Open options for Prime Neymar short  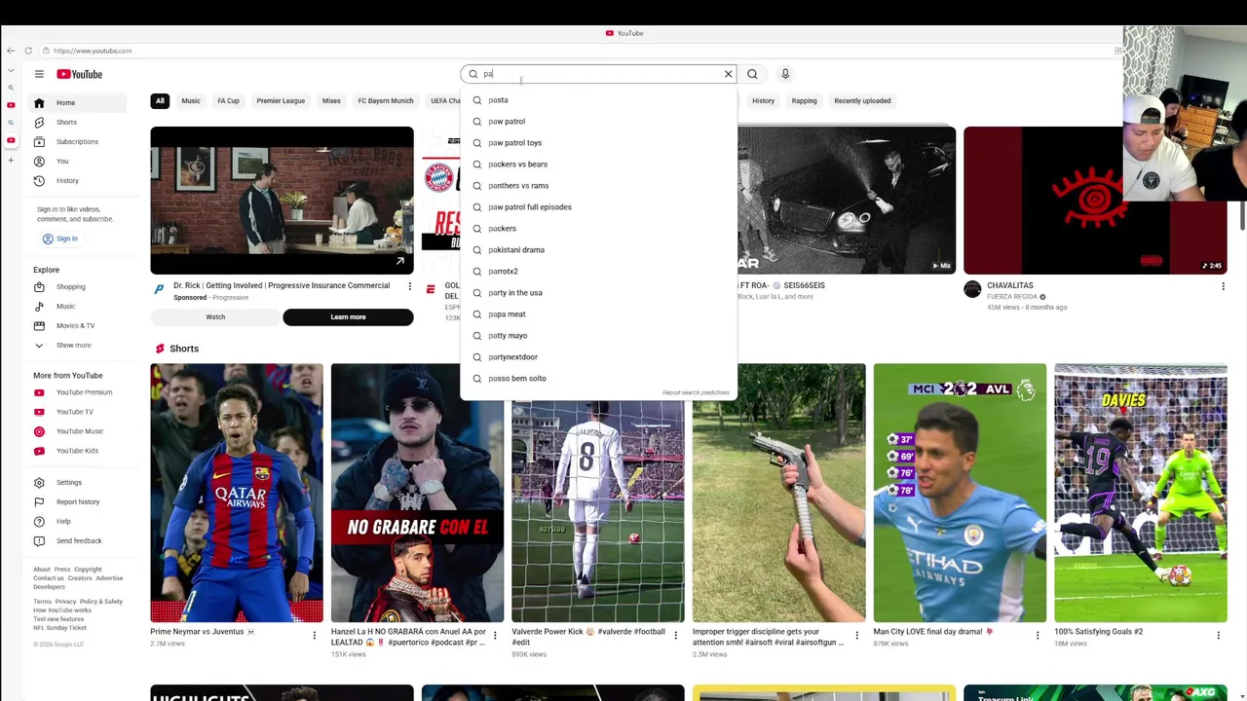314,636
